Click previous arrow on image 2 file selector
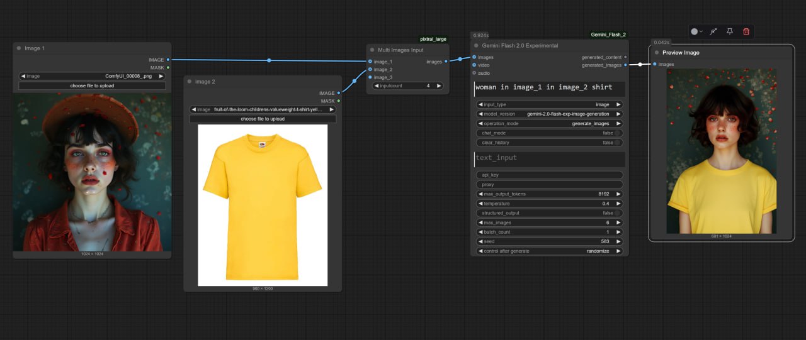This screenshot has width=806, height=340. tap(194, 109)
